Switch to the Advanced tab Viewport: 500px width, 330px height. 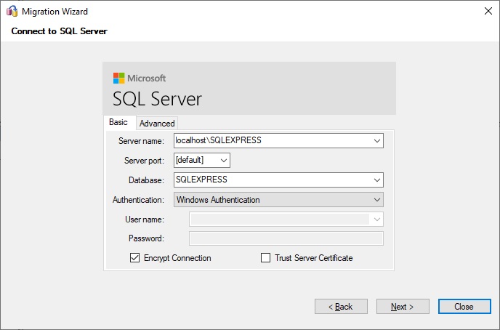[x=157, y=124]
